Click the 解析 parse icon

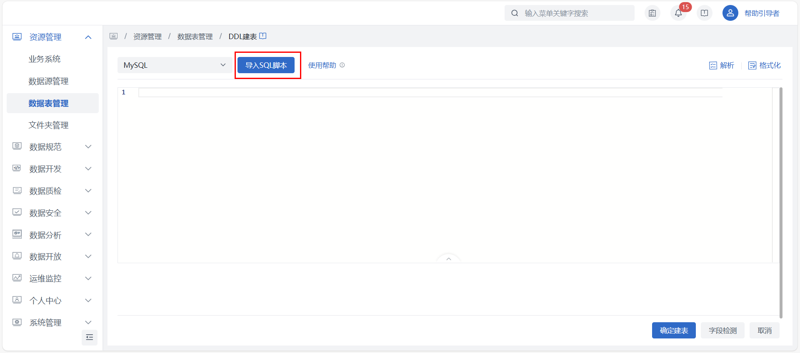(x=713, y=66)
